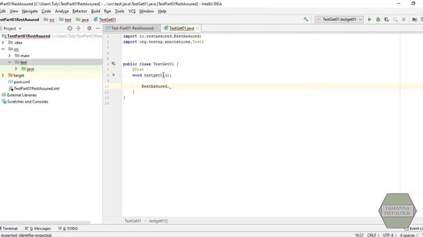The image size is (423, 237).
Task: Click the green run gutter arrow beside testget01
Action: (x=114, y=75)
